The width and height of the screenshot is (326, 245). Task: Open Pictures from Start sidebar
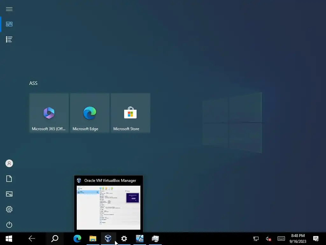point(9,194)
